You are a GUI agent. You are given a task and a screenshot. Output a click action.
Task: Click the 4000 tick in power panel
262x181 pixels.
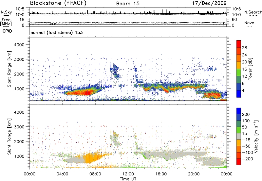pyautogui.click(x=19, y=45)
